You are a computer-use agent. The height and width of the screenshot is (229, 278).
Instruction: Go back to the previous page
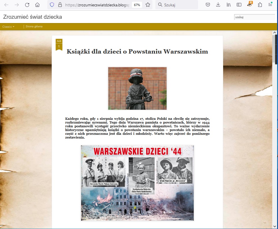point(6,5)
